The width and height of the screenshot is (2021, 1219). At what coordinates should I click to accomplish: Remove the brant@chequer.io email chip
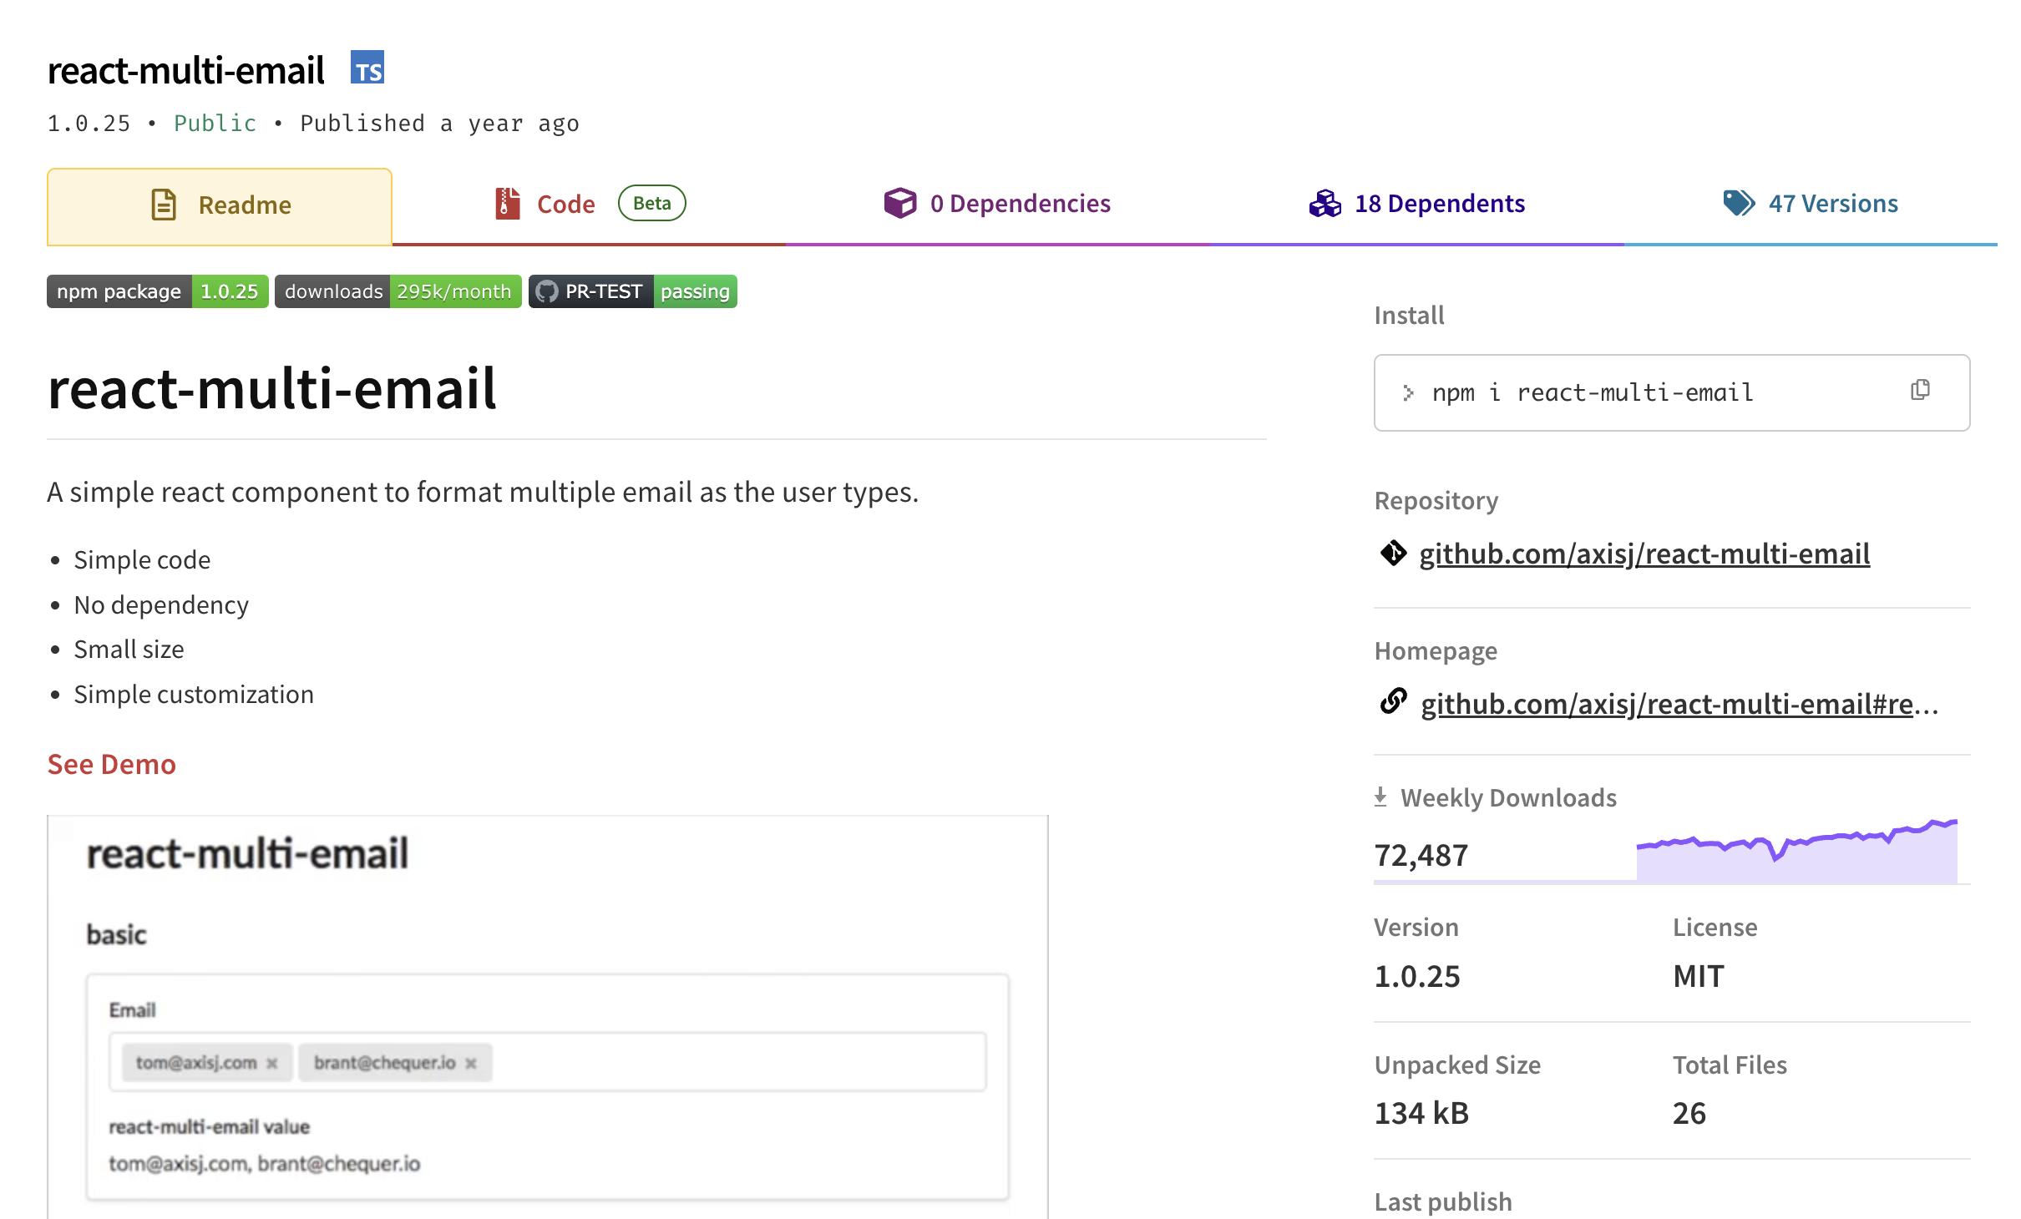tap(469, 1063)
